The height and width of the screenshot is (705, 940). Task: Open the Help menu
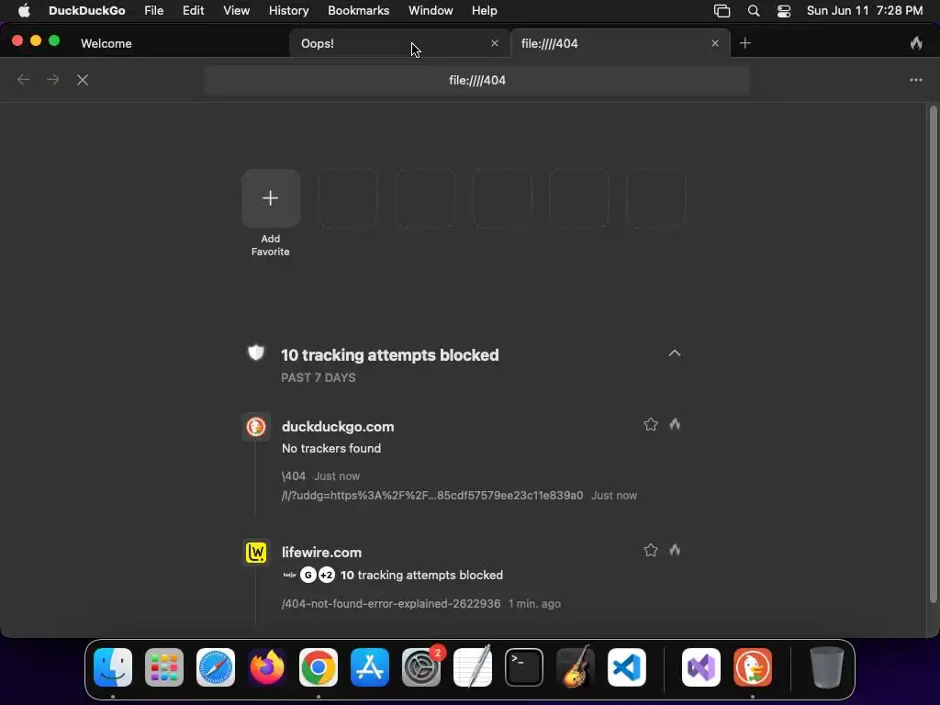point(484,11)
